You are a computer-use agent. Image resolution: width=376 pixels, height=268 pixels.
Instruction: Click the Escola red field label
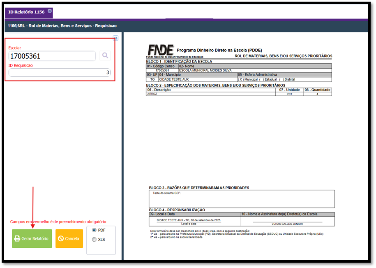tap(14, 48)
